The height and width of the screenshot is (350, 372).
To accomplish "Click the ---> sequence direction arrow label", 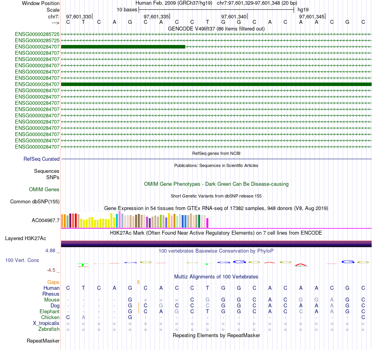I will [x=56, y=23].
